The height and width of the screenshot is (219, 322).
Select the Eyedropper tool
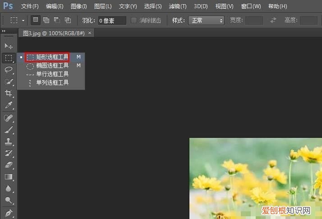[x=9, y=105]
